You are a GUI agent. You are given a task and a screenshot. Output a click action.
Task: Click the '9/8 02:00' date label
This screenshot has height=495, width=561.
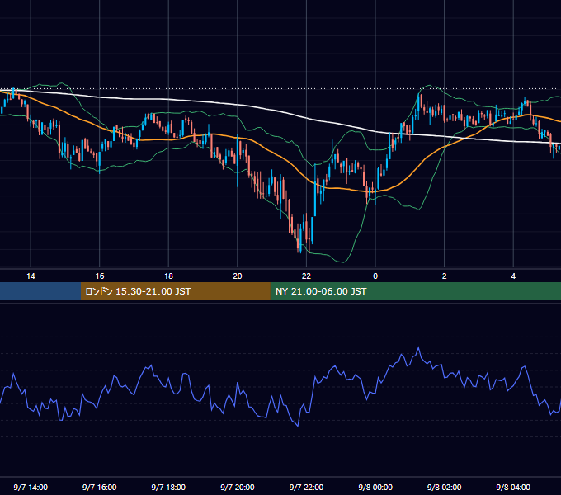(x=445, y=487)
